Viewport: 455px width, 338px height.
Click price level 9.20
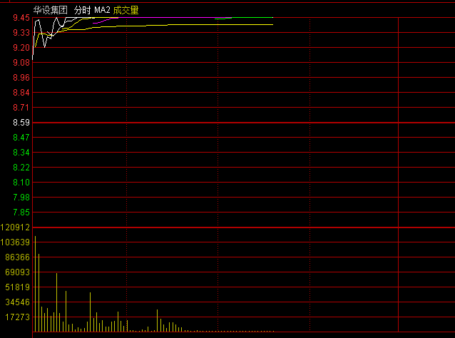(21, 48)
